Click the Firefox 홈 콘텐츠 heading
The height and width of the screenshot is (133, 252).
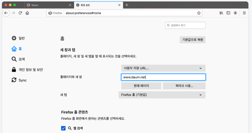pos(75,112)
